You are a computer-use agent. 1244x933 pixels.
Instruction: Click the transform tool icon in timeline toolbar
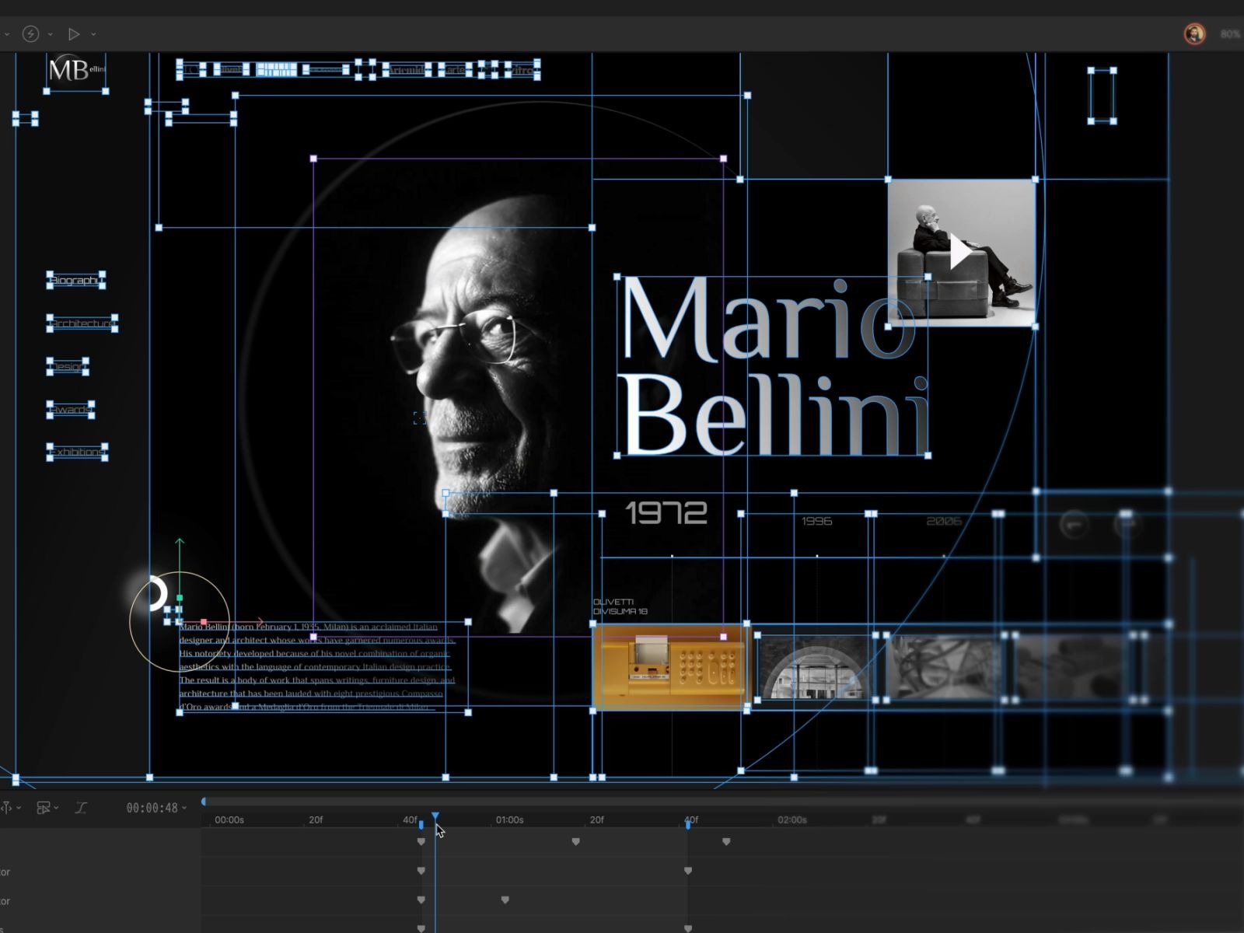pos(44,808)
